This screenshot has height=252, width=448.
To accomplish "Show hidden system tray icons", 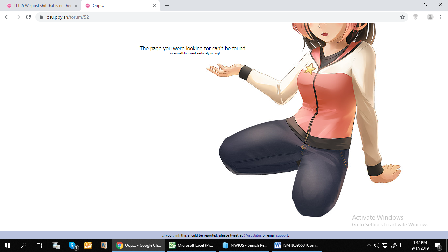I will coord(369,245).
